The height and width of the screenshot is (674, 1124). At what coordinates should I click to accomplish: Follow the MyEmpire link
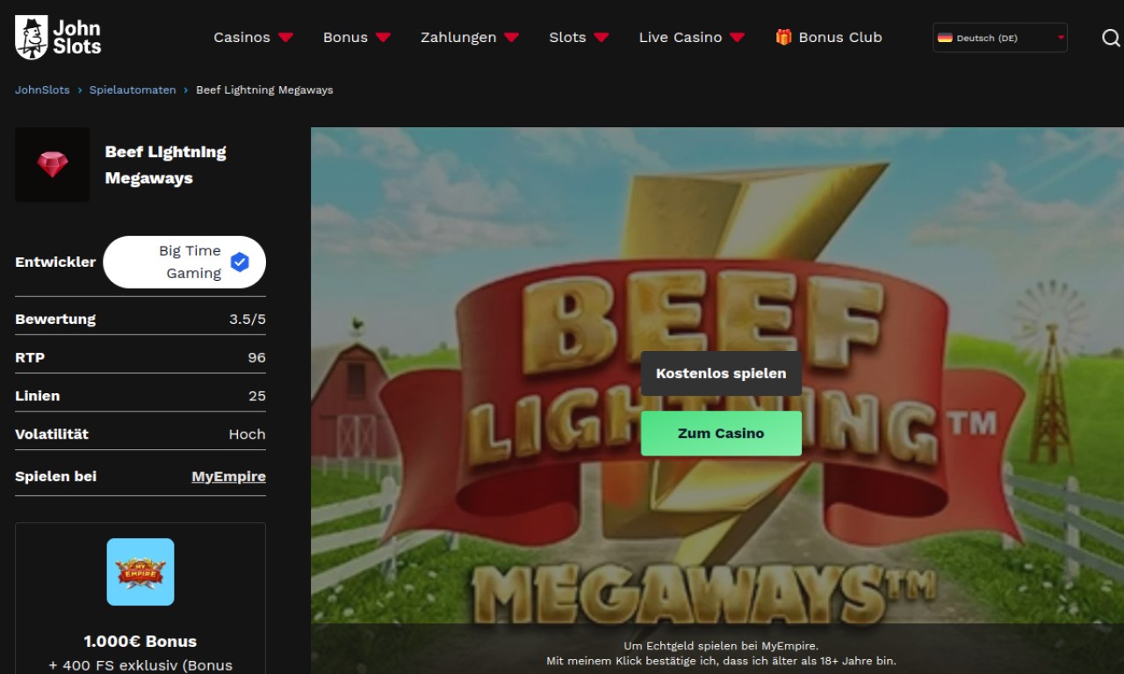pos(228,477)
